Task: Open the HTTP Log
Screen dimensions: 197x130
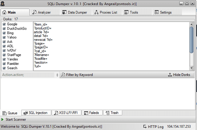Action: coord(154,127)
